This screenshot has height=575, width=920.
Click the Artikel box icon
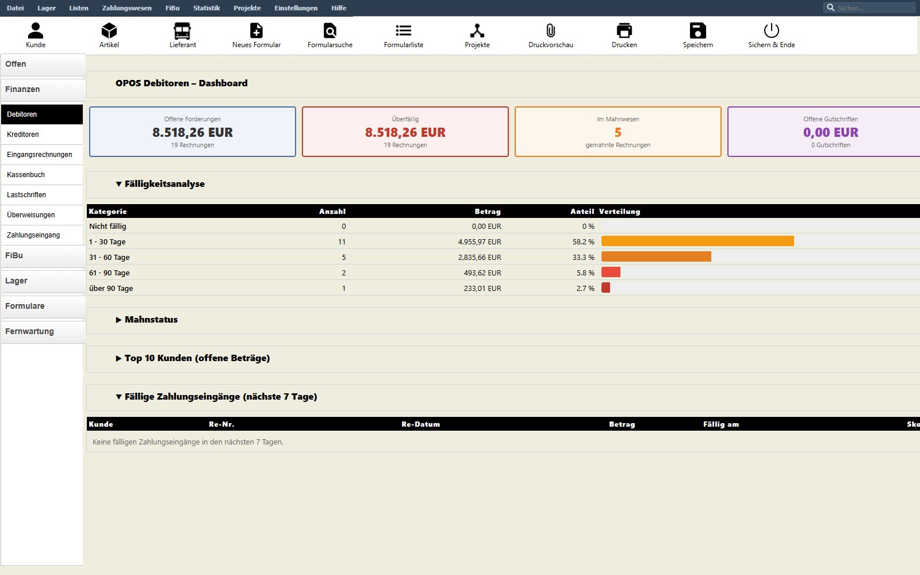click(x=109, y=30)
